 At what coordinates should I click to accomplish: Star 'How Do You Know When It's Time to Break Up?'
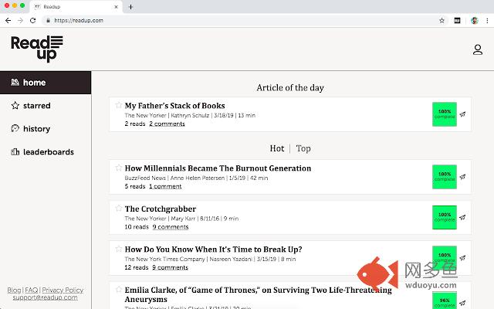pos(118,249)
